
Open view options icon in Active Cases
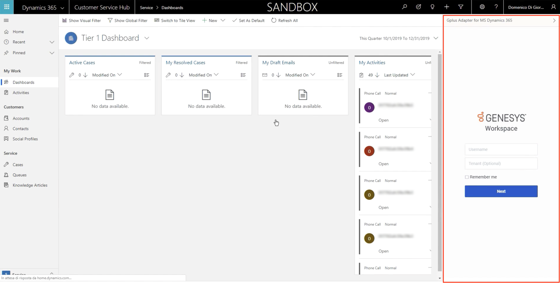pos(147,75)
